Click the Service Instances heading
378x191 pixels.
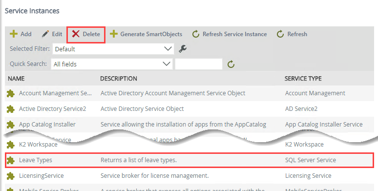click(32, 11)
